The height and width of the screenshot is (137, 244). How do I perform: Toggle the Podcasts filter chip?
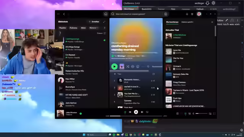click(73, 28)
